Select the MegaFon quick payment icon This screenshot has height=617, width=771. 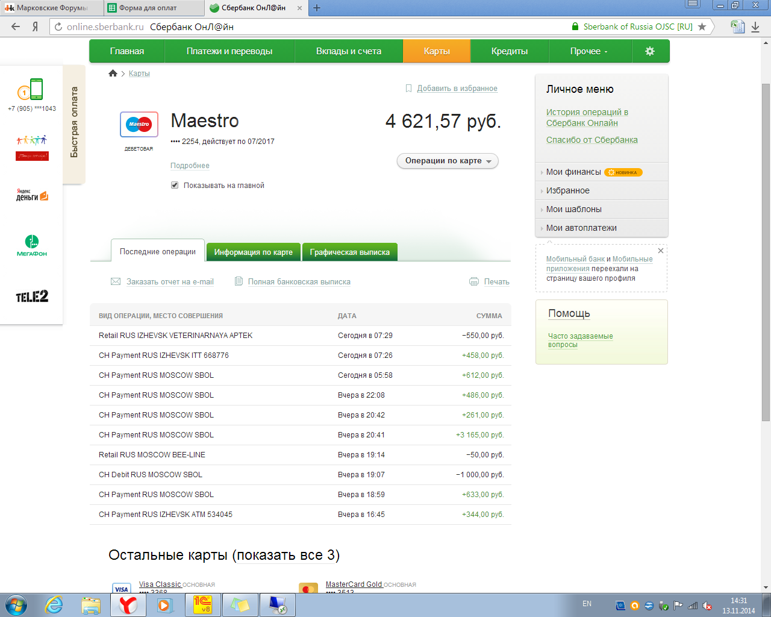tap(32, 245)
